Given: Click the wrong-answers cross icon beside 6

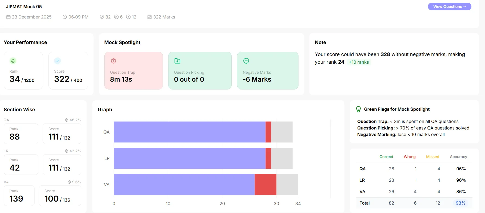Looking at the screenshot, I should point(116,17).
